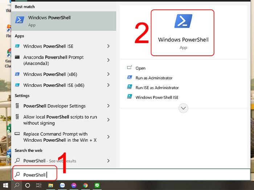The width and height of the screenshot is (254, 190).
Task: Select Anaconda Powershell Prompt (Anaconda3) result
Action: click(64, 60)
